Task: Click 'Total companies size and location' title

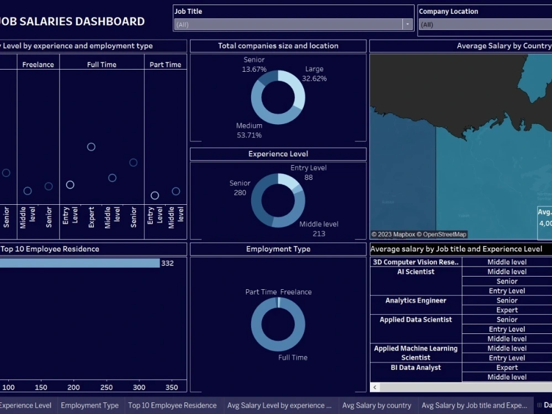Action: pos(278,46)
